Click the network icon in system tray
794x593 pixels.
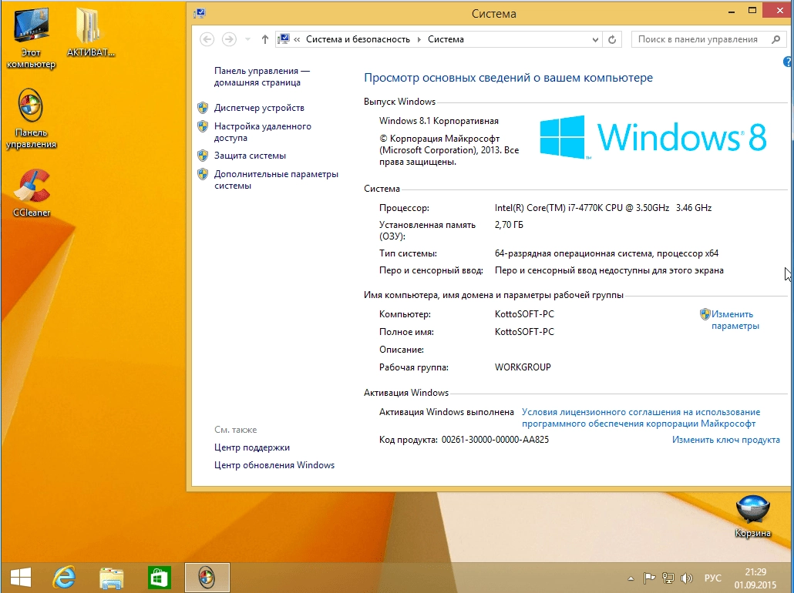pyautogui.click(x=668, y=578)
